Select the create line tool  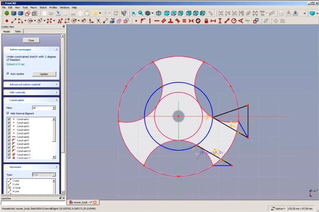point(14,21)
